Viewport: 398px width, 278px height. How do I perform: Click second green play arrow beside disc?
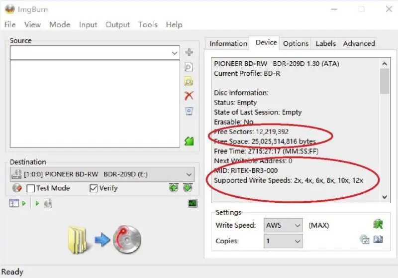(x=37, y=203)
